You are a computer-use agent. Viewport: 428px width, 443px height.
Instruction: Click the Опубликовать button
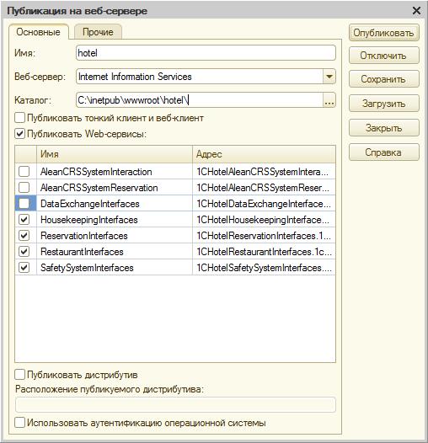click(383, 33)
